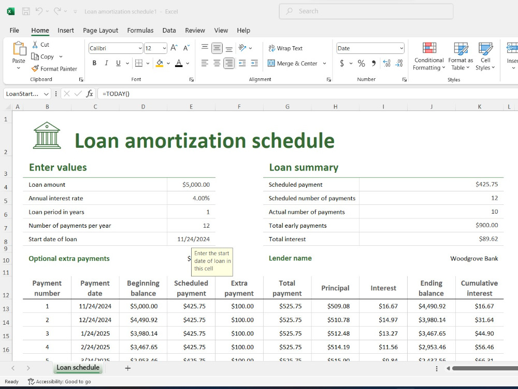Expand Merge & Center options arrow
This screenshot has width=518, height=389.
pyautogui.click(x=324, y=63)
